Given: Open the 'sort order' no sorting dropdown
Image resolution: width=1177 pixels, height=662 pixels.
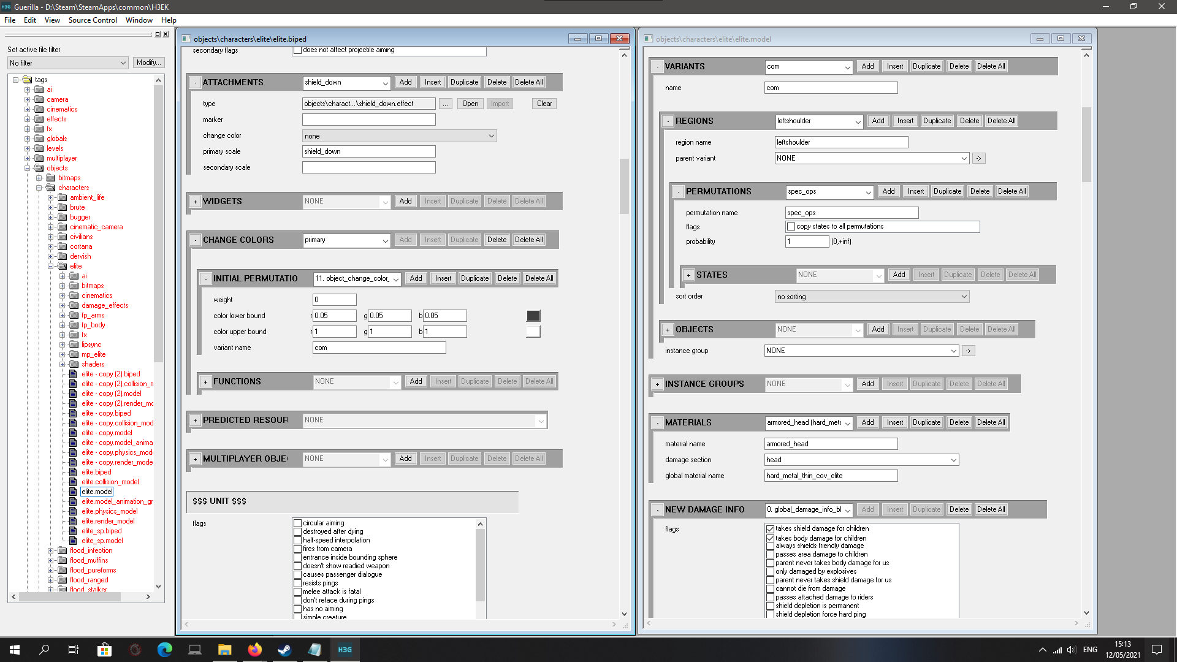Looking at the screenshot, I should pyautogui.click(x=872, y=297).
